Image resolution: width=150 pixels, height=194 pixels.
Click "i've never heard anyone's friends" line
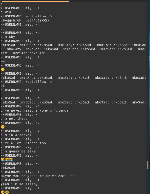34,110
